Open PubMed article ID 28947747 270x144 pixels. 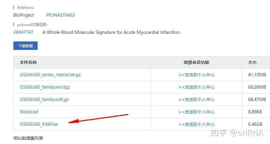click(x=23, y=32)
